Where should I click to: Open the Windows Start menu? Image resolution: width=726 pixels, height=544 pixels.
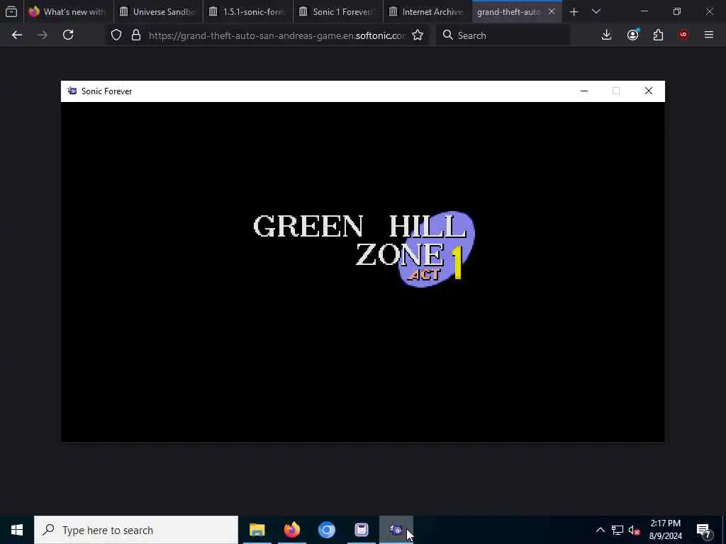click(x=17, y=530)
